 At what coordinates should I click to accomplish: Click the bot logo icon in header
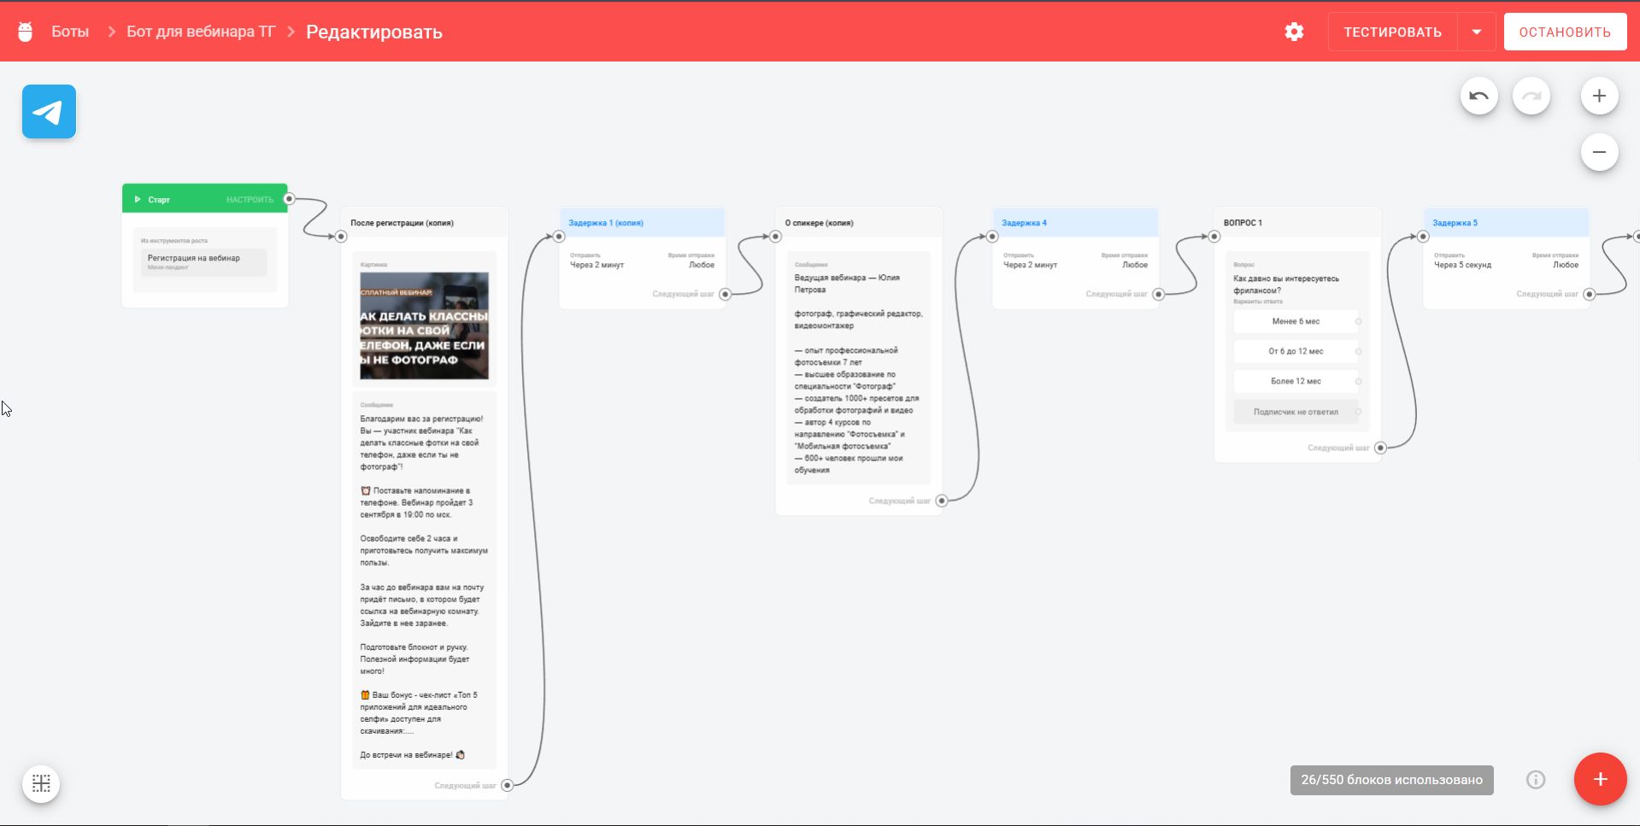[x=26, y=32]
